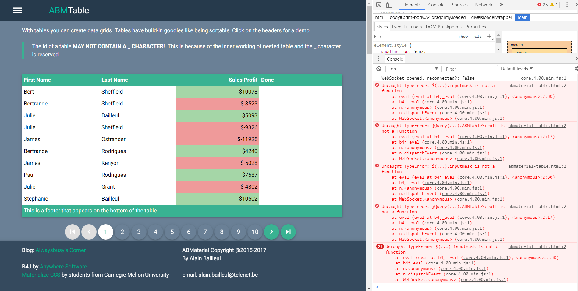Viewport: 578px width, 291px height.
Task: Click the console Filter input field
Action: pos(471,69)
